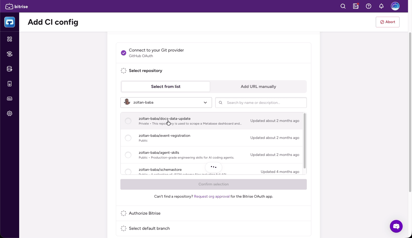Expand the Connect to your Git provider step
The image size is (412, 238).
pyautogui.click(x=214, y=53)
